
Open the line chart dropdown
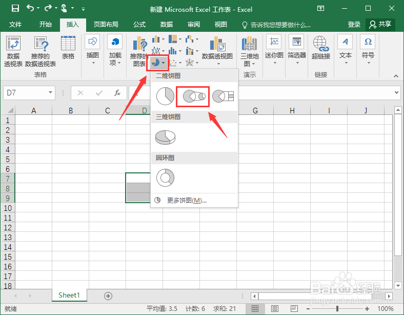[x=158, y=51]
